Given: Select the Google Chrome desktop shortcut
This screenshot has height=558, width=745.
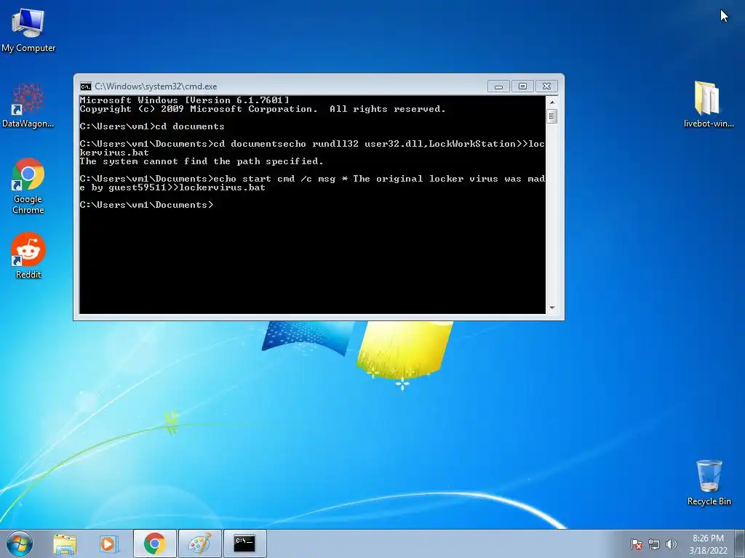Looking at the screenshot, I should [x=28, y=186].
